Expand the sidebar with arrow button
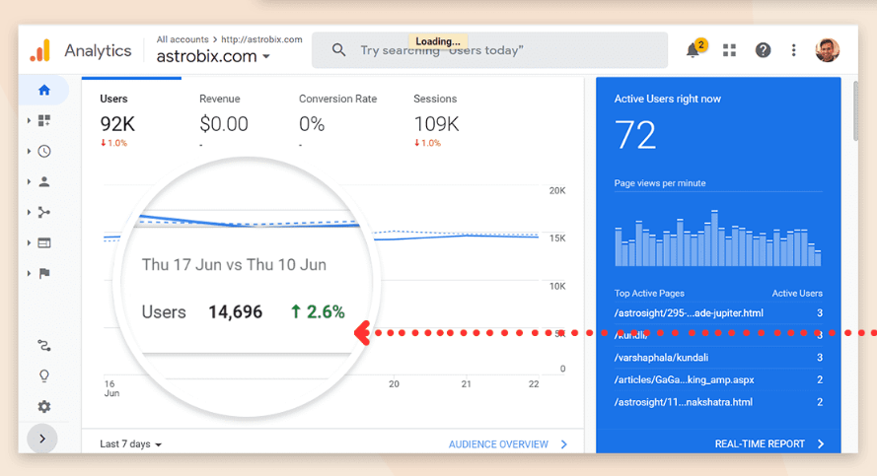The height and width of the screenshot is (476, 877). click(42, 439)
